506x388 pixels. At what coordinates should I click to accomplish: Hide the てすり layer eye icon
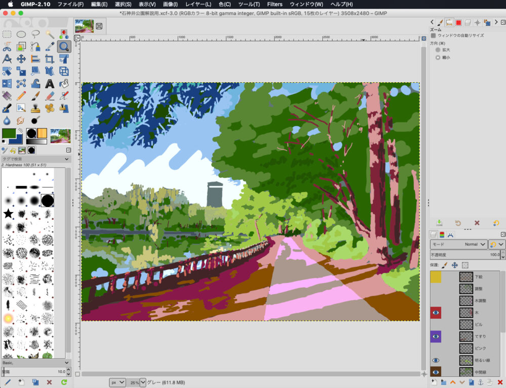(x=436, y=336)
